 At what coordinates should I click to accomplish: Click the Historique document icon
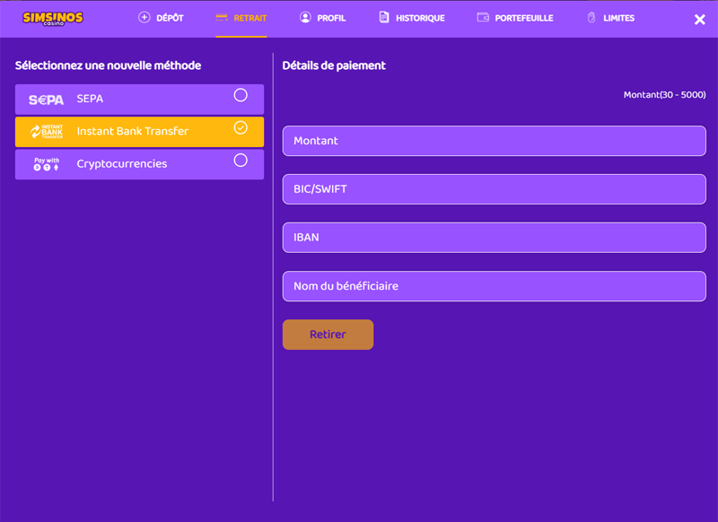[384, 18]
